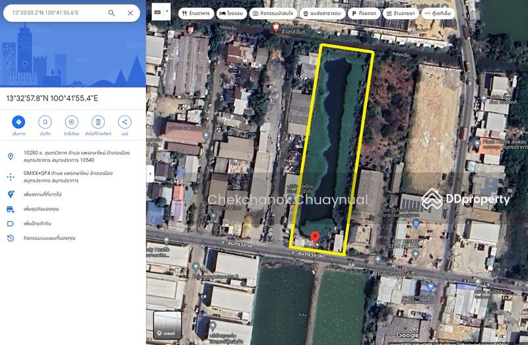Viewport: 528px width, 345px height.
Task: Collapse the side panel with the arrow handle
Action: pos(149,173)
